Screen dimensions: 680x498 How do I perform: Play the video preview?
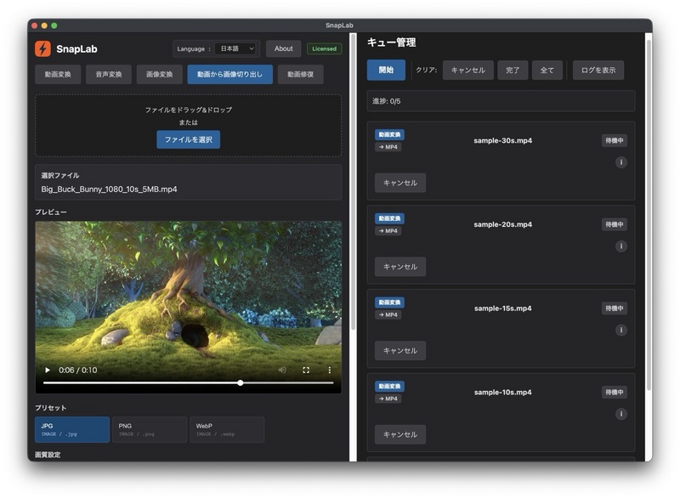pyautogui.click(x=48, y=370)
